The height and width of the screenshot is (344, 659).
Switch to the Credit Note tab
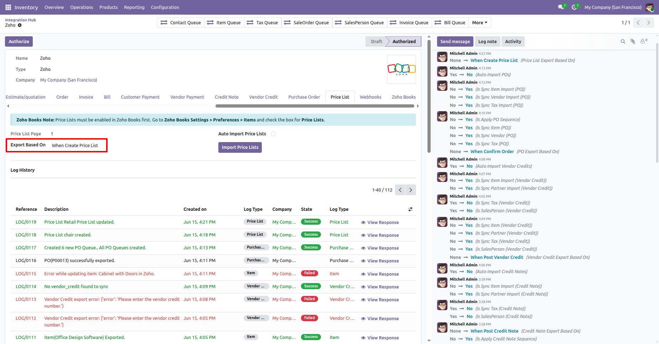pyautogui.click(x=227, y=97)
